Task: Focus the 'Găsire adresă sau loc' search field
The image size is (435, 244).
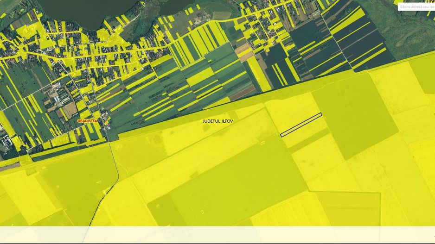Action: click(x=416, y=7)
